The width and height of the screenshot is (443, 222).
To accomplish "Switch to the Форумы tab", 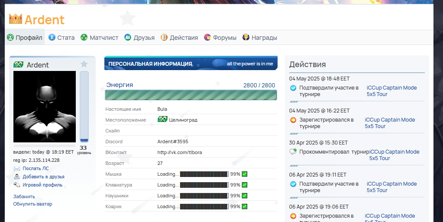I will pyautogui.click(x=220, y=37).
